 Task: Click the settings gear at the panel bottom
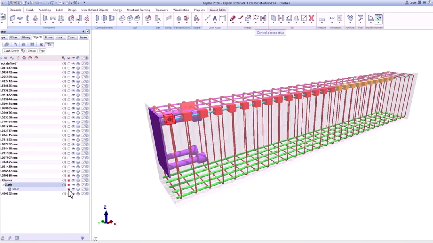click(x=83, y=238)
